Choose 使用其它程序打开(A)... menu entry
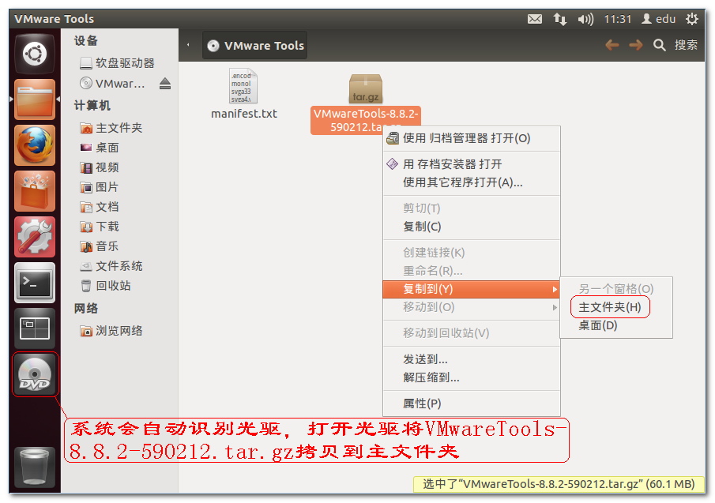This screenshot has height=503, width=715. (x=471, y=182)
